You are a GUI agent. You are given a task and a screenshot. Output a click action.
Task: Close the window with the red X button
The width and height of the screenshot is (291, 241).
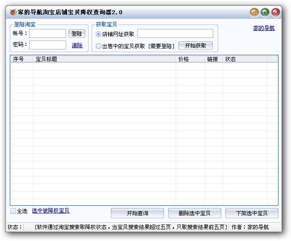(x=276, y=12)
